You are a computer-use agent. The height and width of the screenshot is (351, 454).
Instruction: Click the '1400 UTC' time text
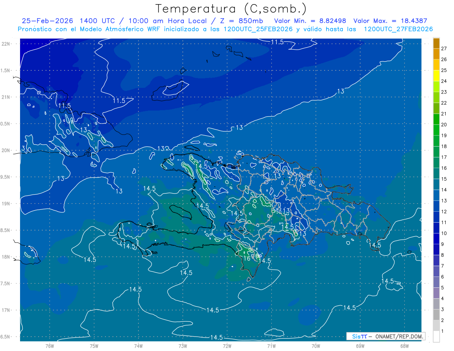(98, 21)
